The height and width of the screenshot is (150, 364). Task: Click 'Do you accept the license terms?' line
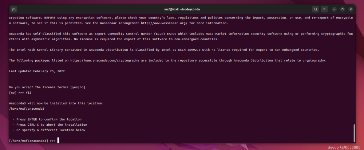(x=47, y=87)
